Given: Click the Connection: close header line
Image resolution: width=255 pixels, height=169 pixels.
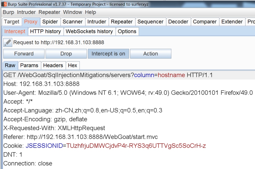Looking at the screenshot, I should [x=28, y=163].
